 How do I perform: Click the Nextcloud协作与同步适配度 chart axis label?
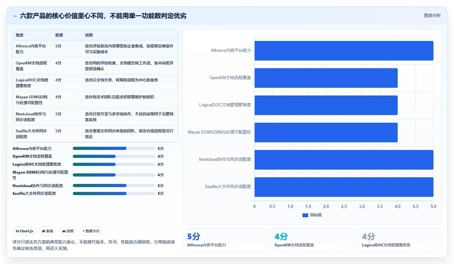click(x=225, y=160)
